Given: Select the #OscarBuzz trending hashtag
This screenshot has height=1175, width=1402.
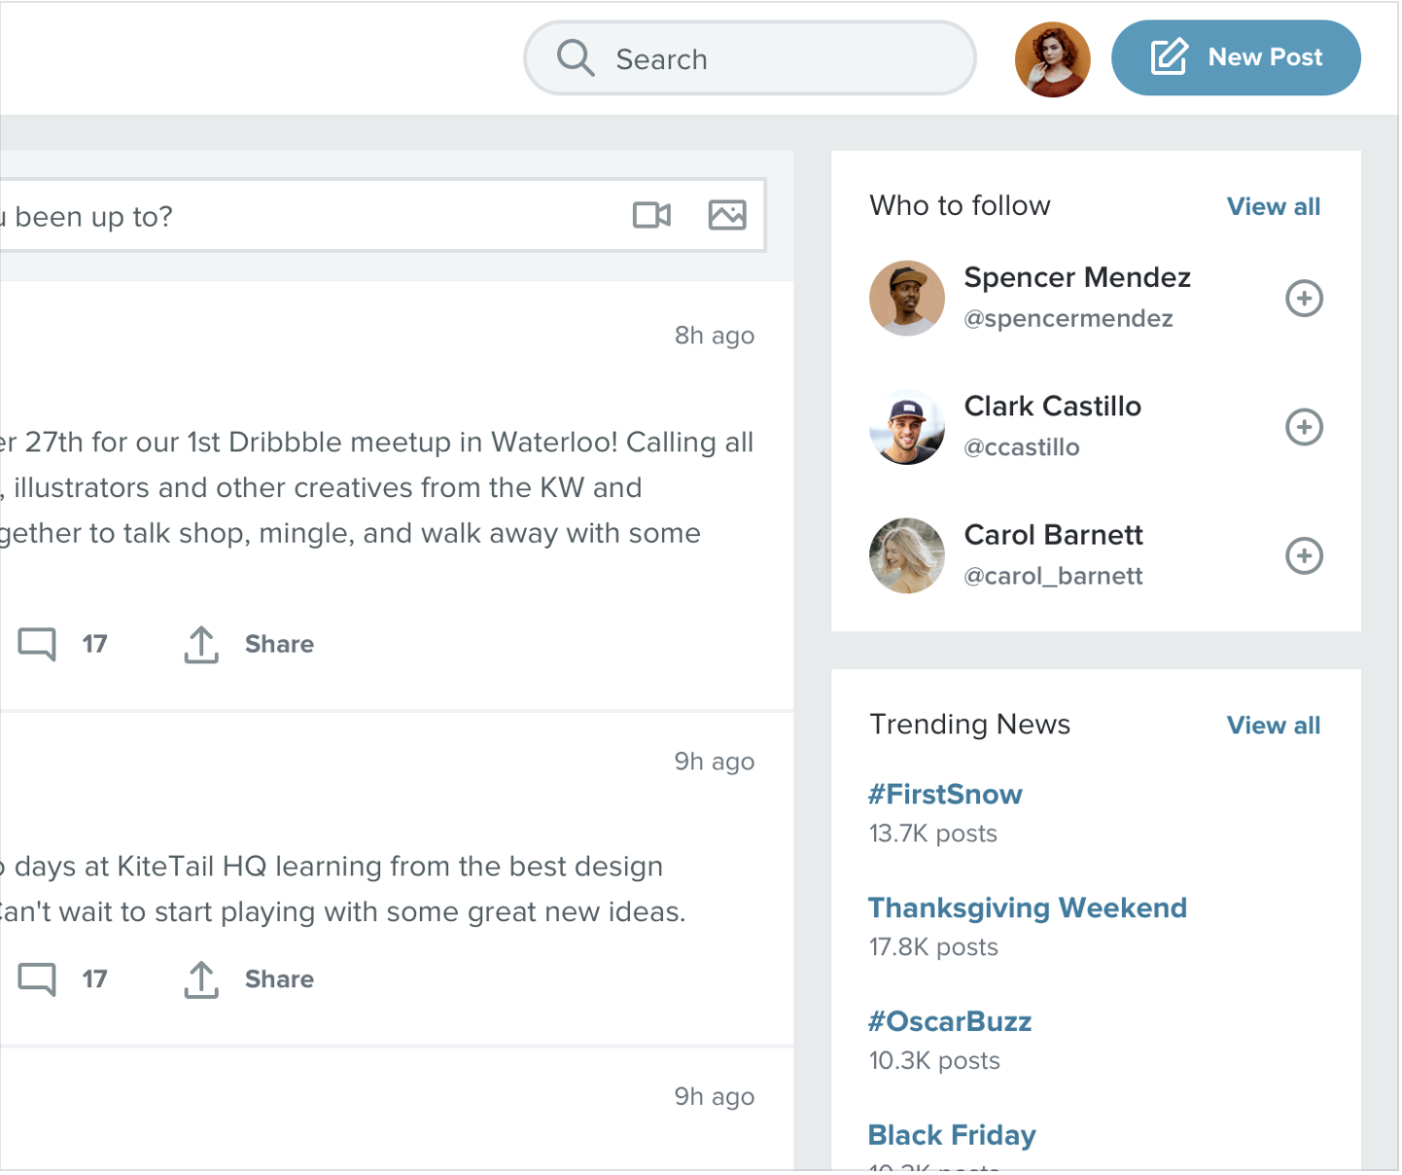Looking at the screenshot, I should (x=950, y=1022).
